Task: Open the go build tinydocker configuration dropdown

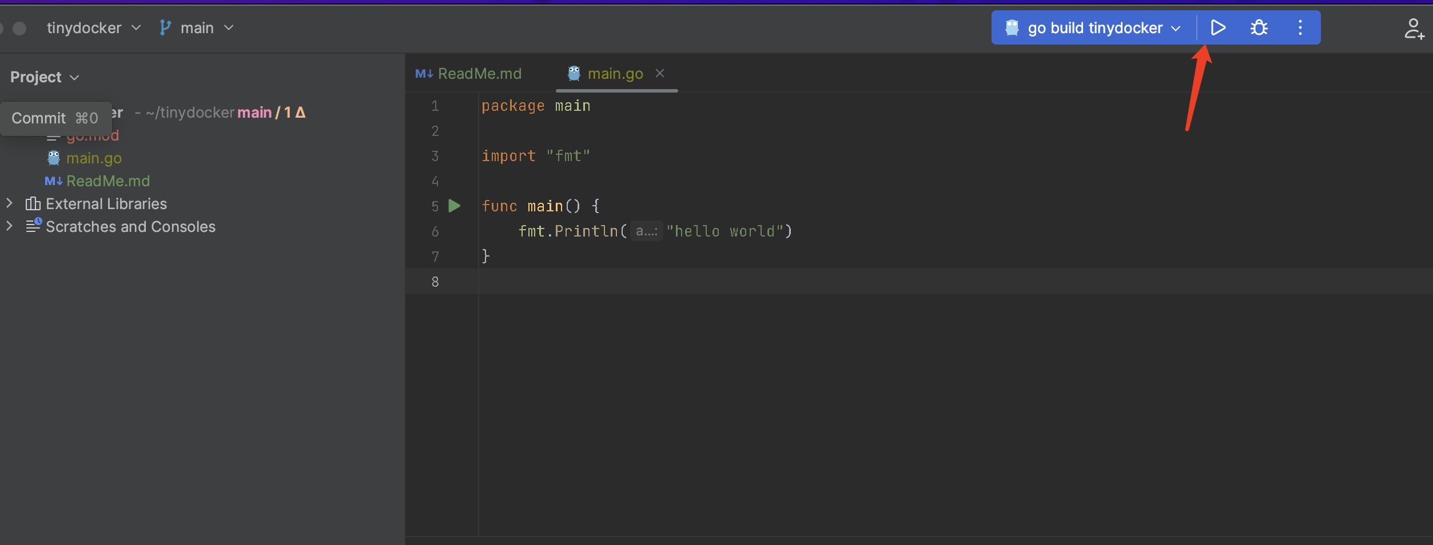Action: [1095, 27]
